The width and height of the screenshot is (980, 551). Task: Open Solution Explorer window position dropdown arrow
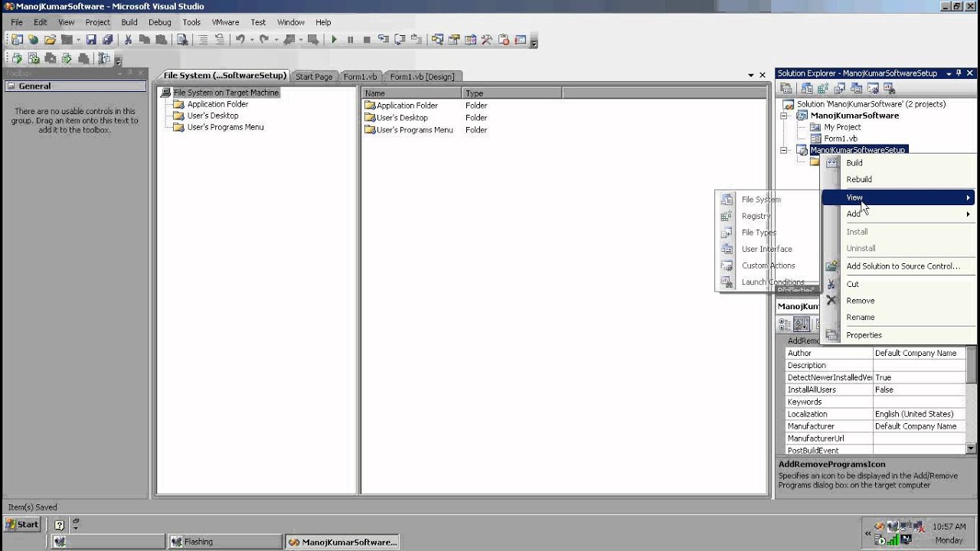coord(949,73)
